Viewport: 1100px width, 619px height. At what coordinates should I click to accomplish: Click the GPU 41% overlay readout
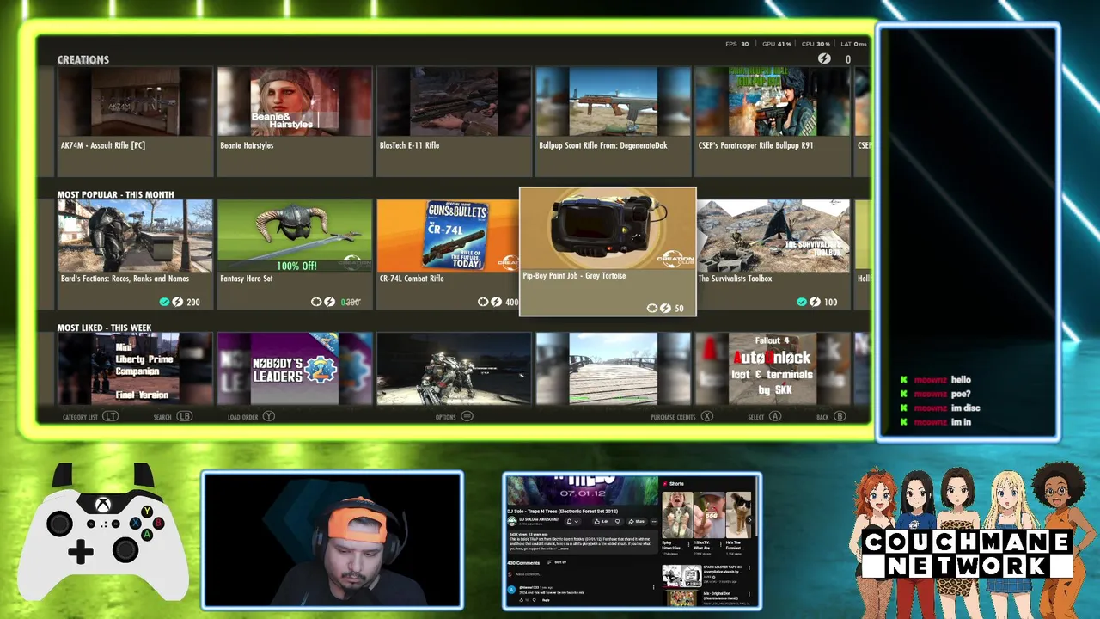click(776, 44)
